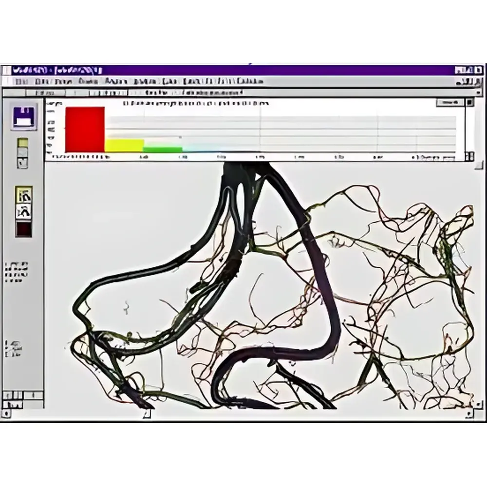Pick the dark red color swatch in sidebar
This screenshot has width=487, height=487.
point(23,229)
